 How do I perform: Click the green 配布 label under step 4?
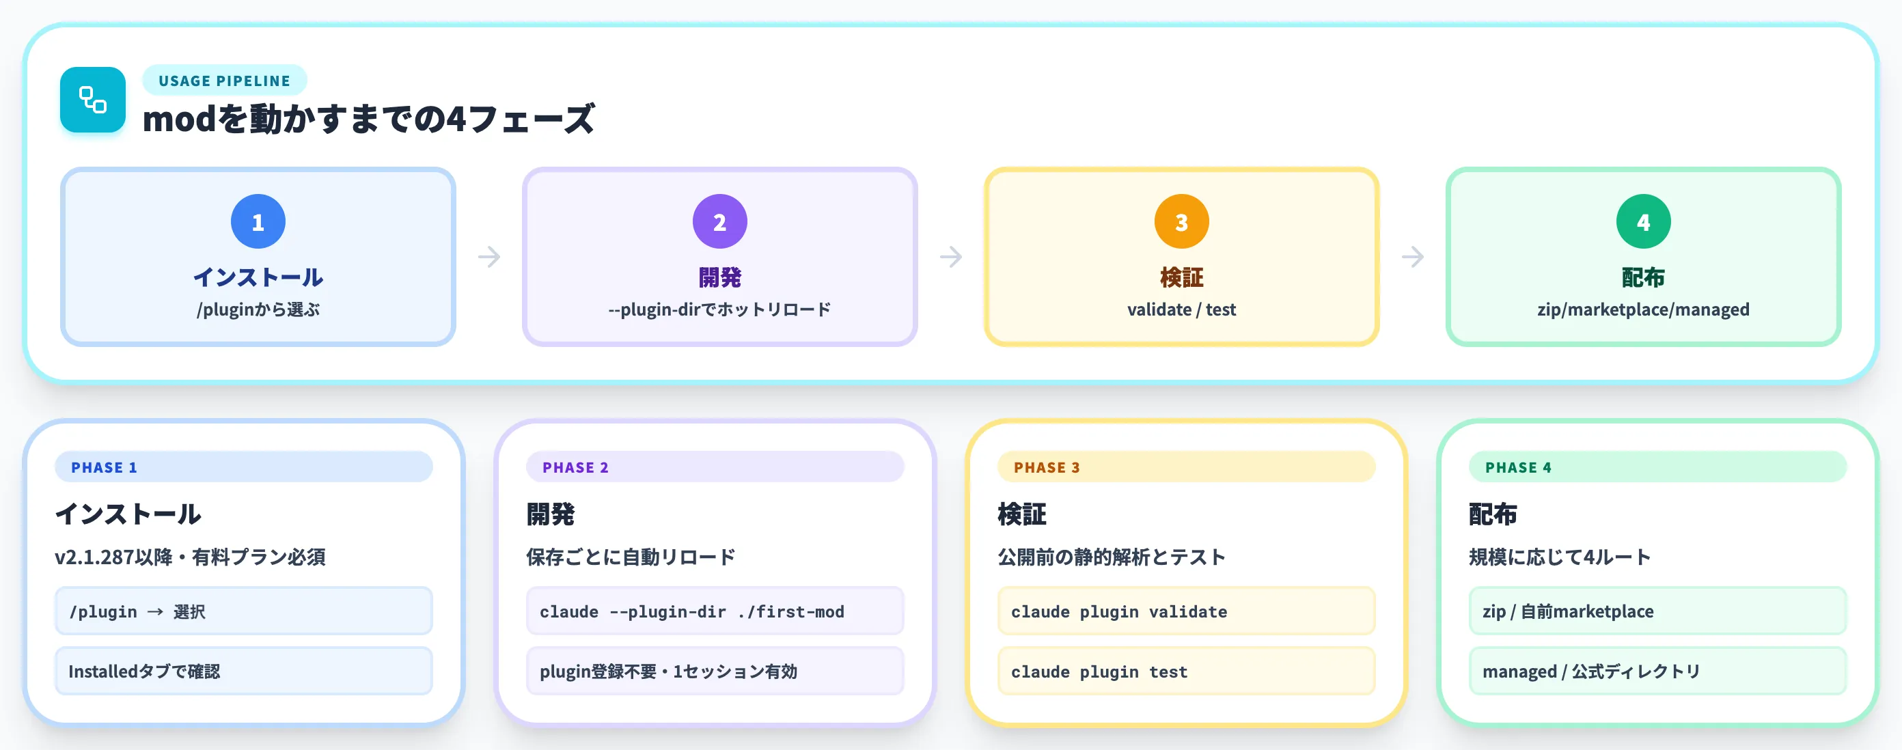coord(1644,277)
